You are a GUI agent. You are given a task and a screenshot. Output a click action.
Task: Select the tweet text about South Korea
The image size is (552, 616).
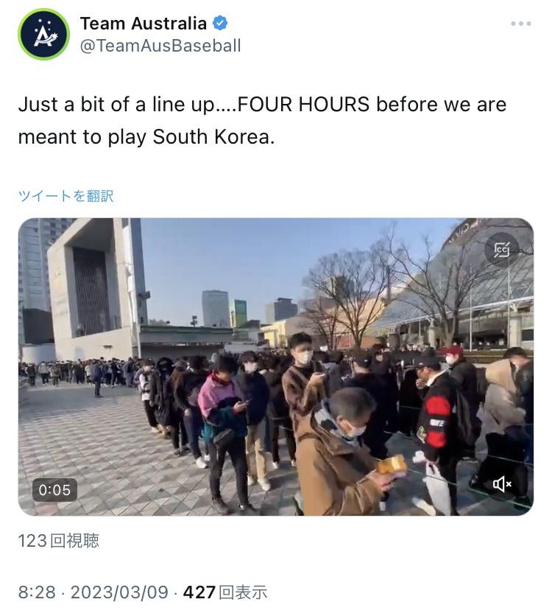[x=263, y=120]
